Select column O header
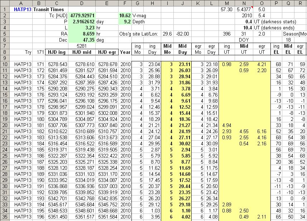This screenshot has height=221, width=307. (262, 3)
